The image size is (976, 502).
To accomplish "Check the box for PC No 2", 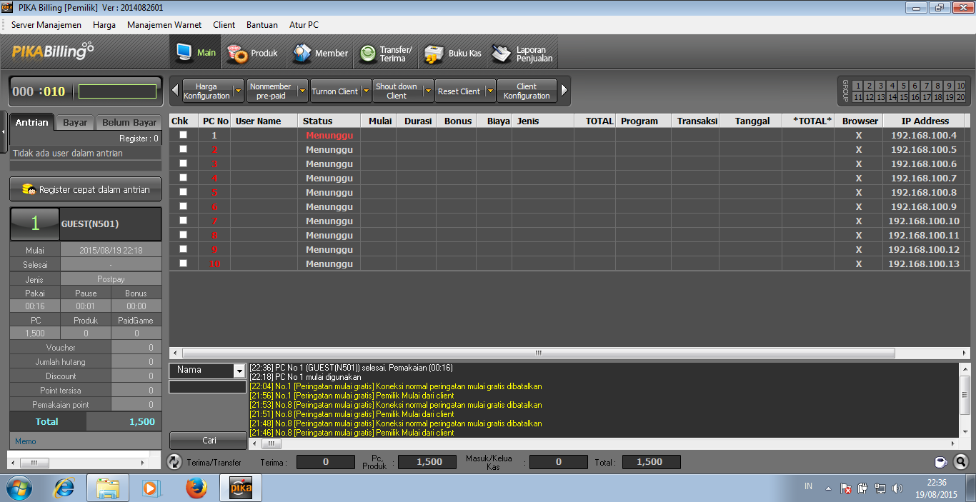I will pos(183,149).
